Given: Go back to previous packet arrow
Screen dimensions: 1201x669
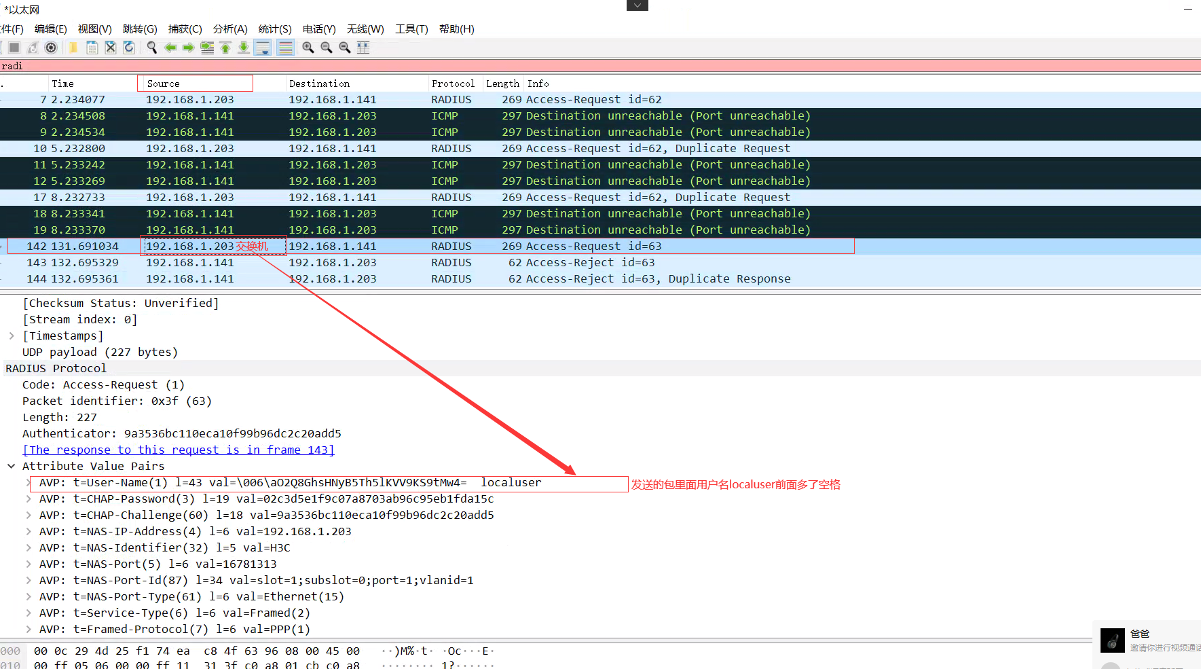Looking at the screenshot, I should pos(170,48).
